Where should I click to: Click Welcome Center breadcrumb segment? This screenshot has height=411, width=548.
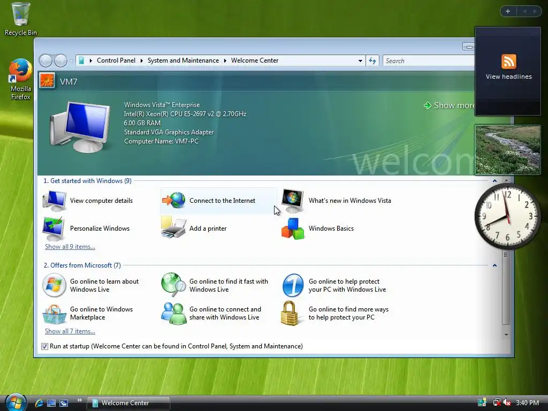pos(255,60)
